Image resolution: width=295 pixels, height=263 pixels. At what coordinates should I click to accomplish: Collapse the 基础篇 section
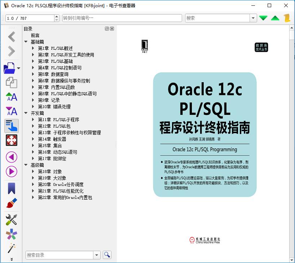26,41
